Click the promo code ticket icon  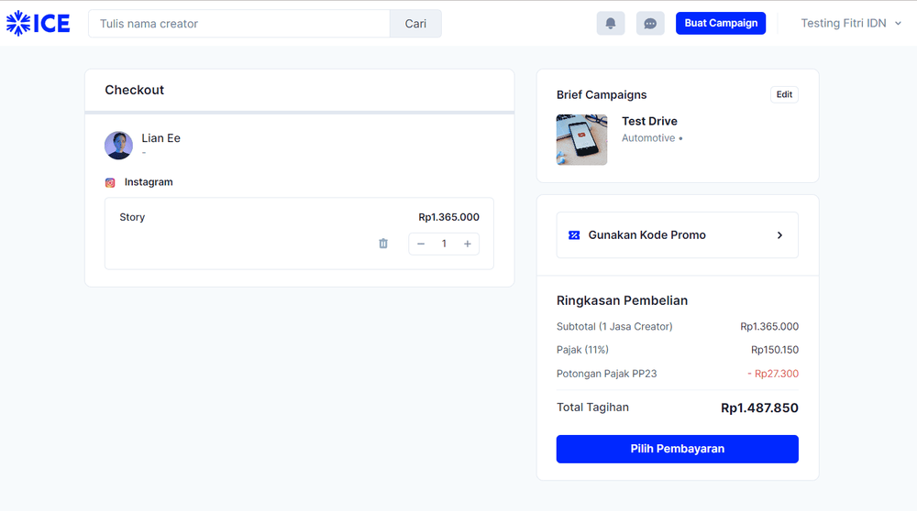point(574,235)
